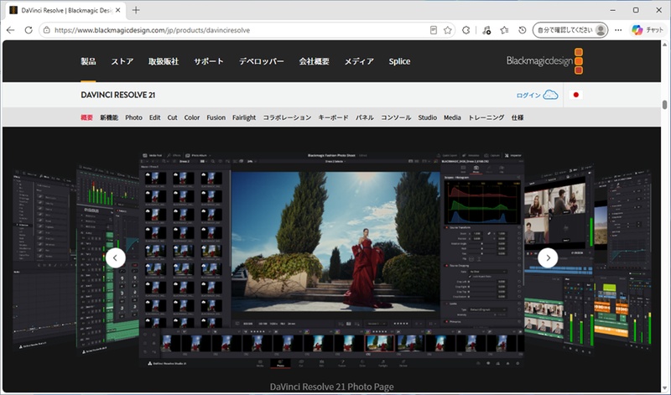Image resolution: width=671 pixels, height=395 pixels.
Task: Select the Fairlight tab
Action: pyautogui.click(x=244, y=117)
